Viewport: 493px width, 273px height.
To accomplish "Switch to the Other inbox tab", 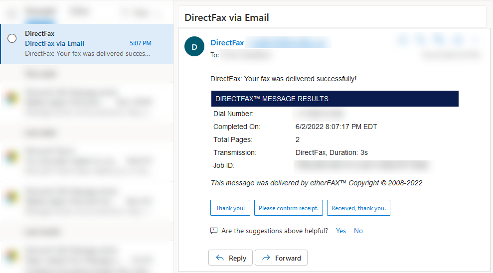I will [77, 11].
